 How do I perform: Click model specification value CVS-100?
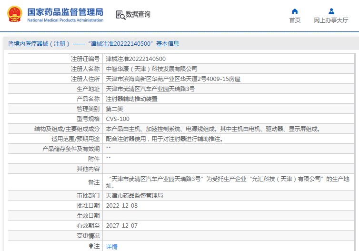118,119
